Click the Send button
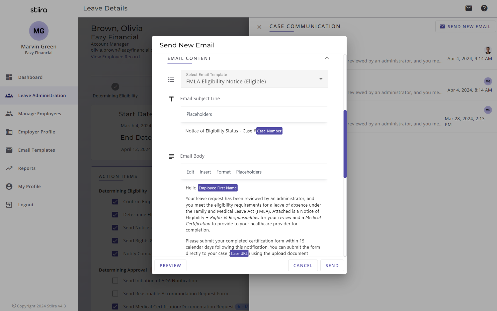This screenshot has height=311, width=497. pos(332,265)
